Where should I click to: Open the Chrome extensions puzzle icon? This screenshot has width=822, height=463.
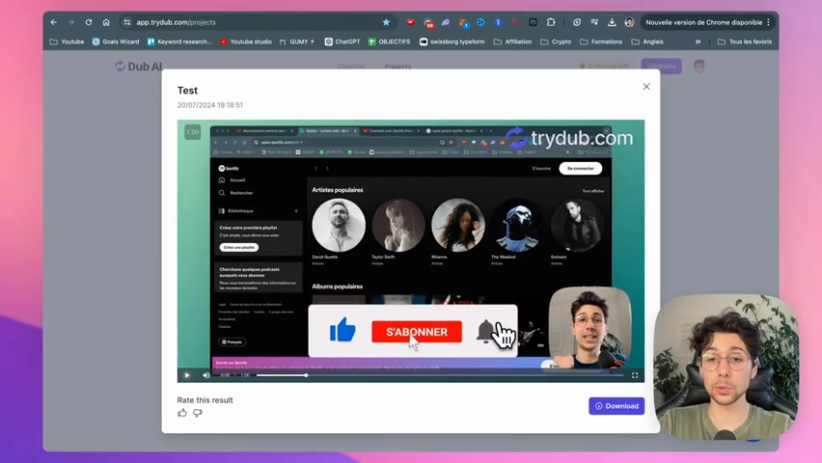pyautogui.click(x=551, y=22)
